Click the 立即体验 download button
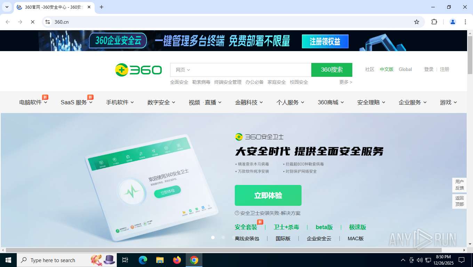 268,195
